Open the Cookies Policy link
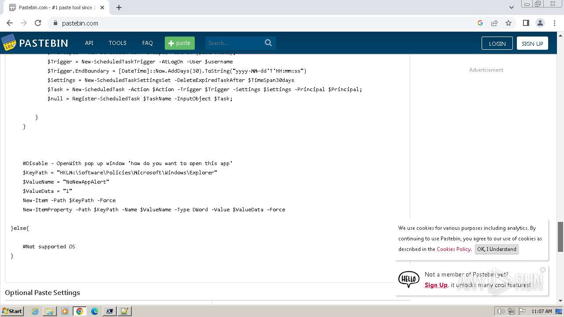564x317 pixels. [453, 249]
